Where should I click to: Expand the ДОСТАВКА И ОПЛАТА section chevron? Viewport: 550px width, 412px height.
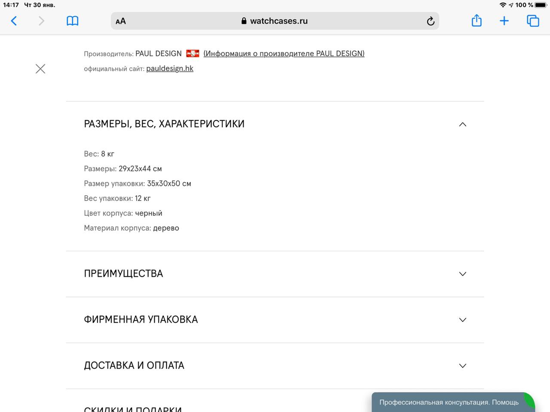pyautogui.click(x=463, y=366)
